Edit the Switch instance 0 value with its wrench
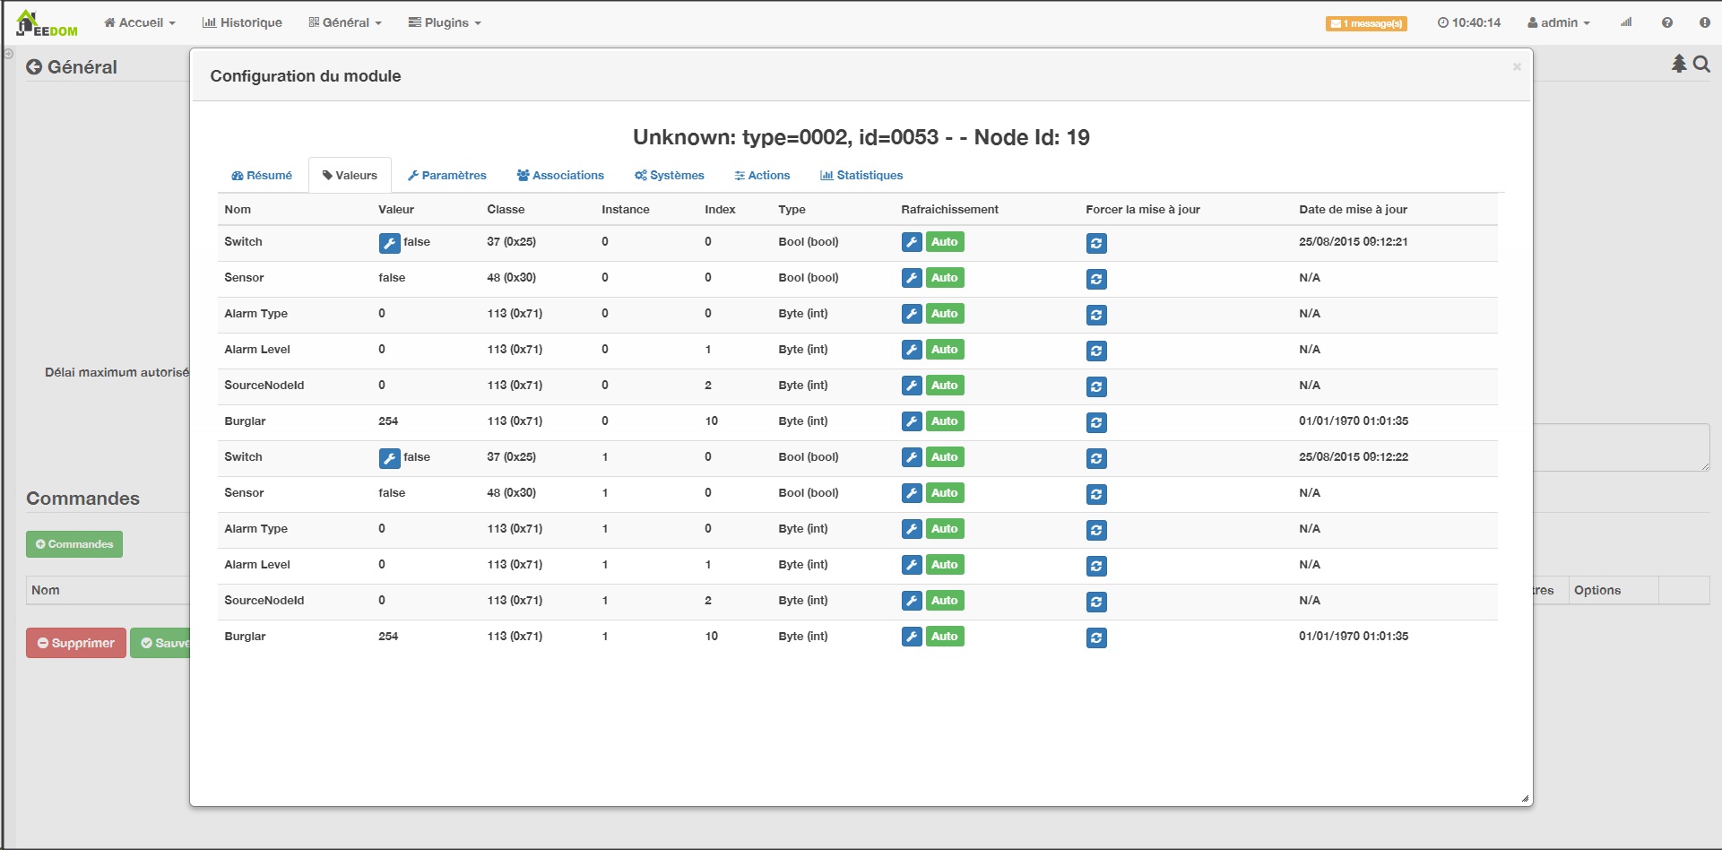The width and height of the screenshot is (1722, 850). coord(389,243)
